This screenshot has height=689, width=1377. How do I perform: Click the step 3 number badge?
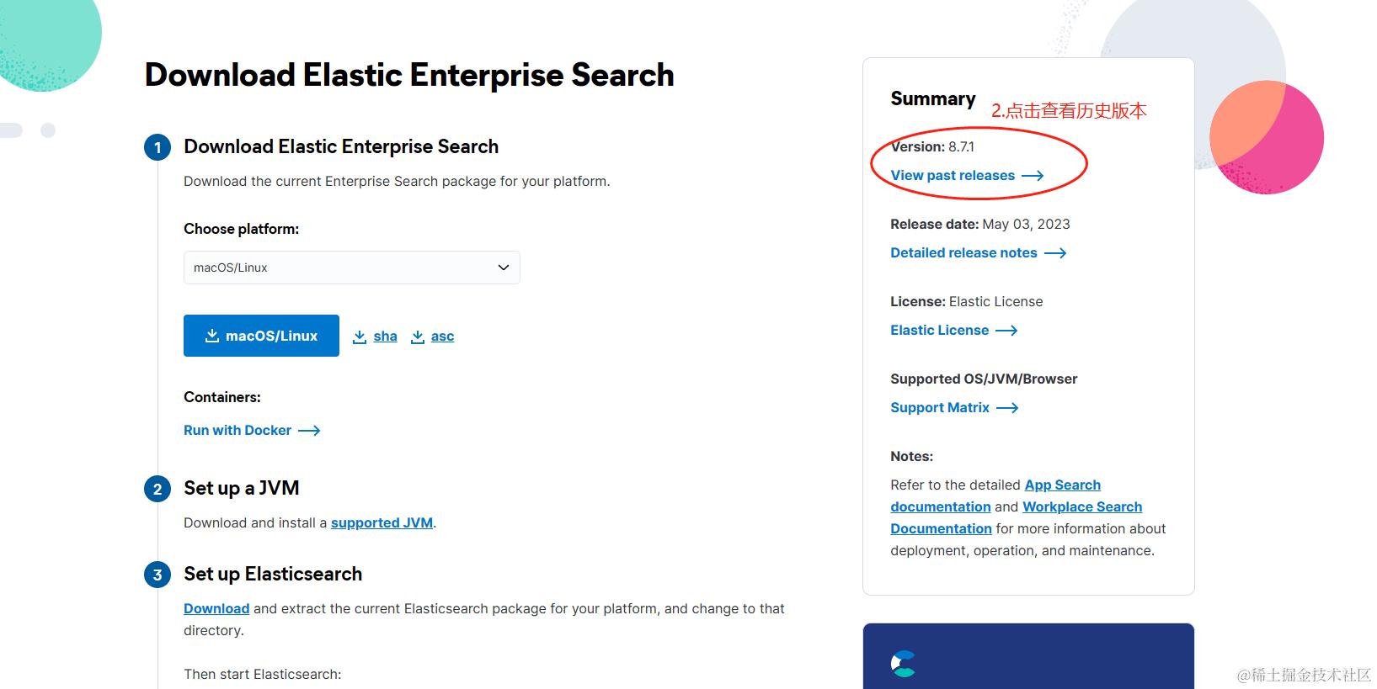[157, 575]
